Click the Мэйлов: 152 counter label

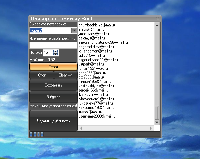tap(42, 60)
